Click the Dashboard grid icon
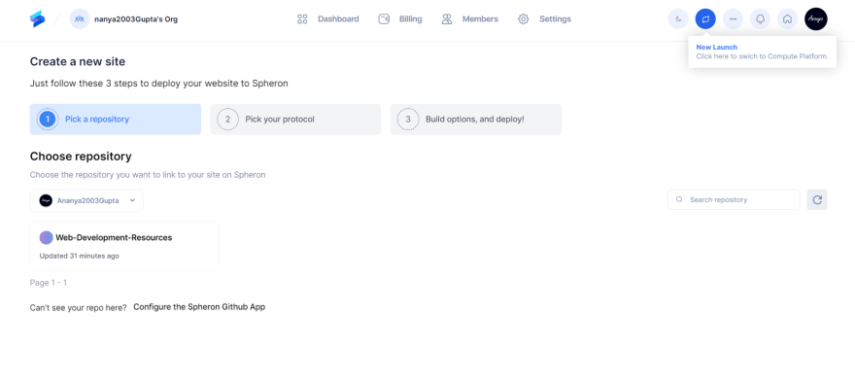The width and height of the screenshot is (855, 383). (302, 19)
